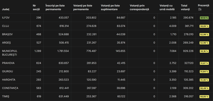This screenshot has width=213, height=101.
Task: Click the 51,84 % badge for Giurgiu
Action: click(204, 71)
